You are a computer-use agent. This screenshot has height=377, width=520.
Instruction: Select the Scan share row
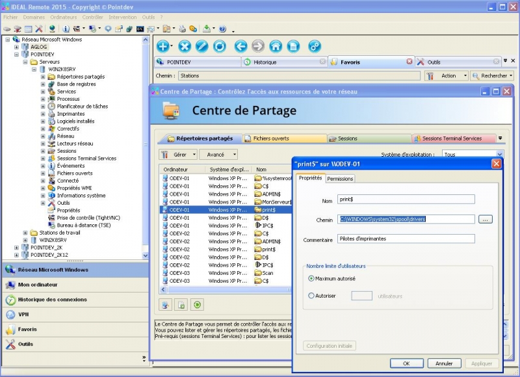click(226, 273)
